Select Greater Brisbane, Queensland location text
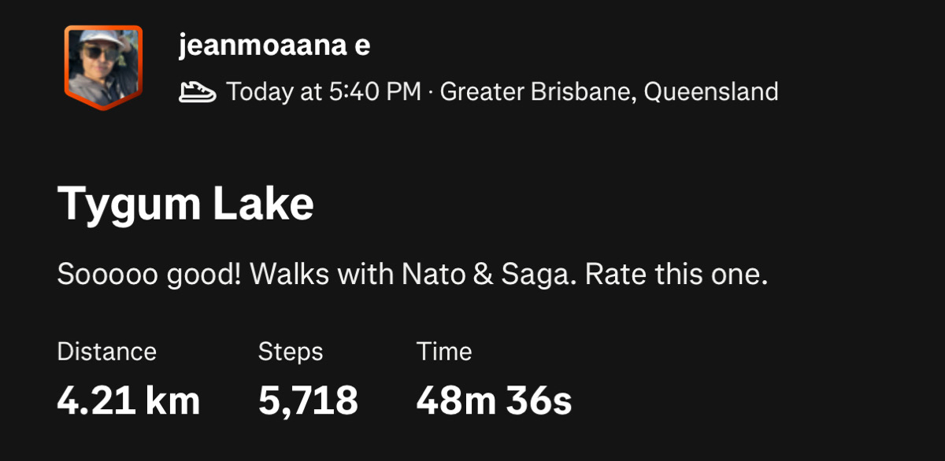This screenshot has height=461, width=945. pos(609,92)
